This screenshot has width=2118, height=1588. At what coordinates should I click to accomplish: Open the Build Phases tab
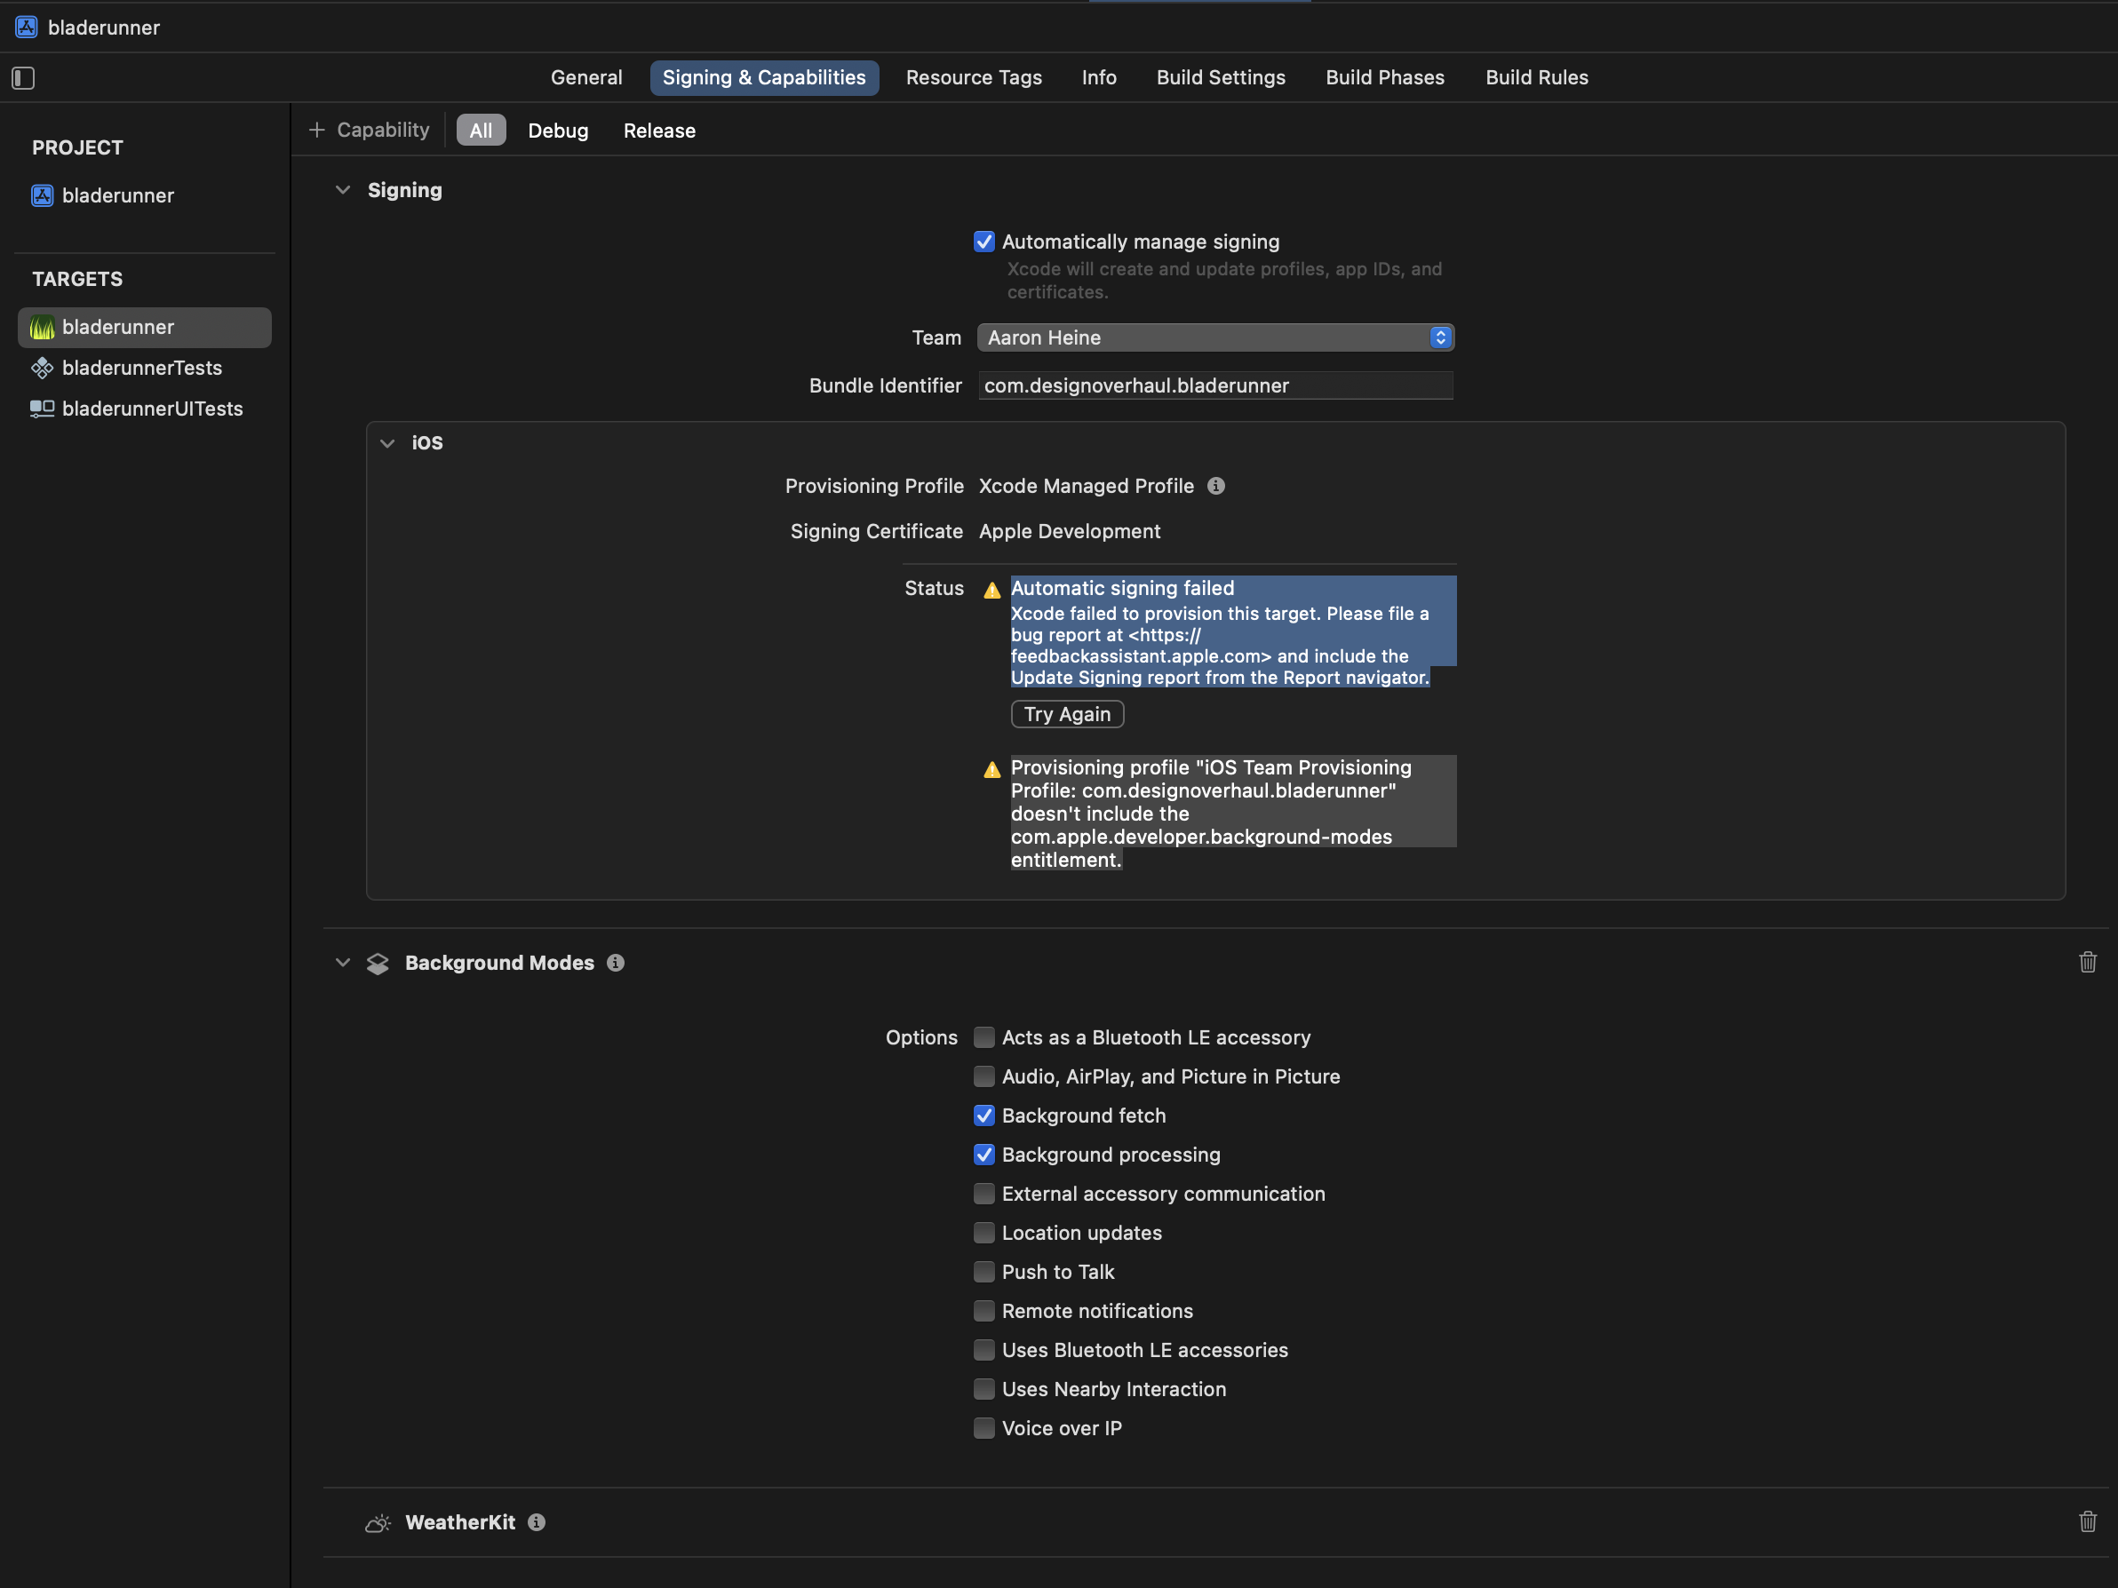pos(1384,77)
